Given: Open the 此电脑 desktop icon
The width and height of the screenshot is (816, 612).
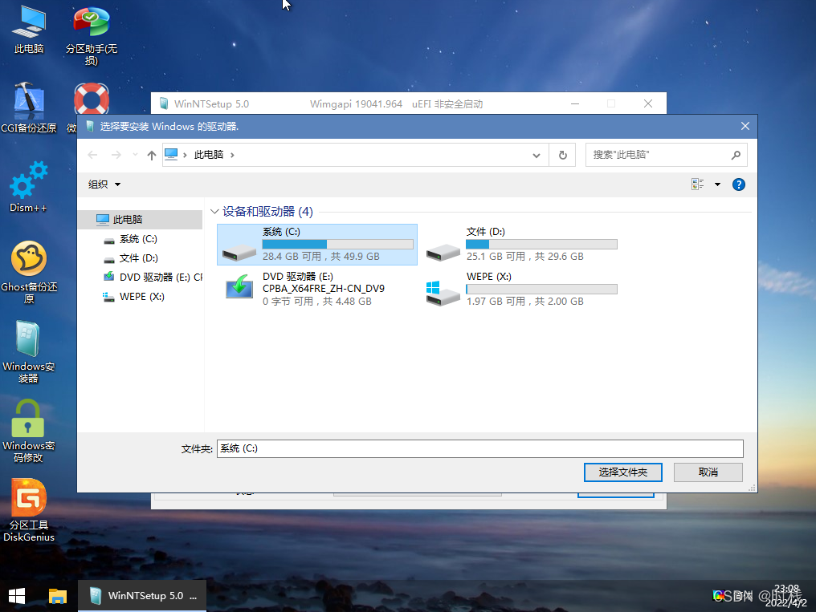Looking at the screenshot, I should pos(29,30).
